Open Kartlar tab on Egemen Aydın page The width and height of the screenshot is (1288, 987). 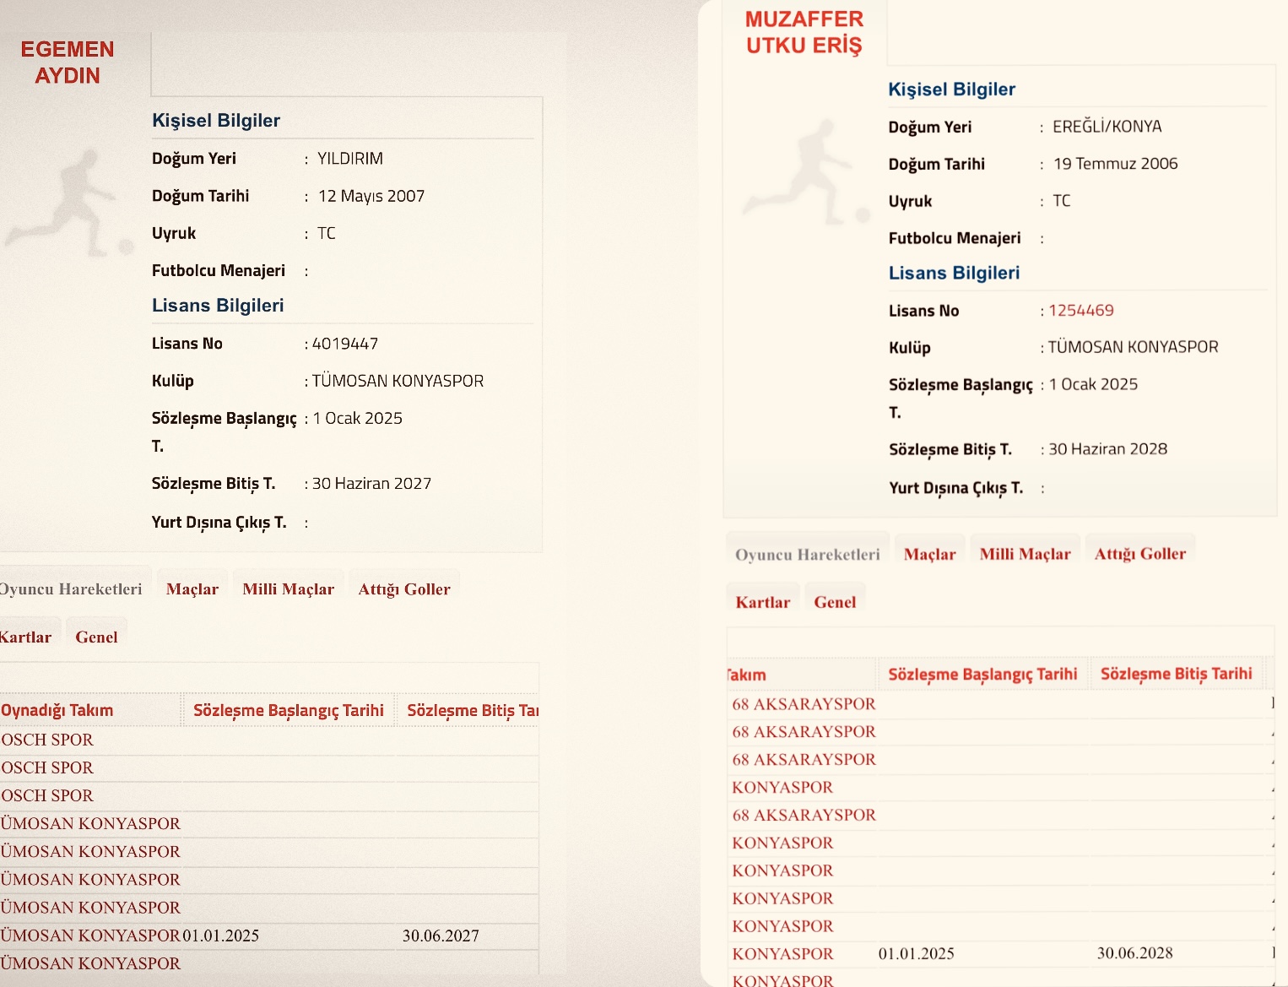point(26,637)
